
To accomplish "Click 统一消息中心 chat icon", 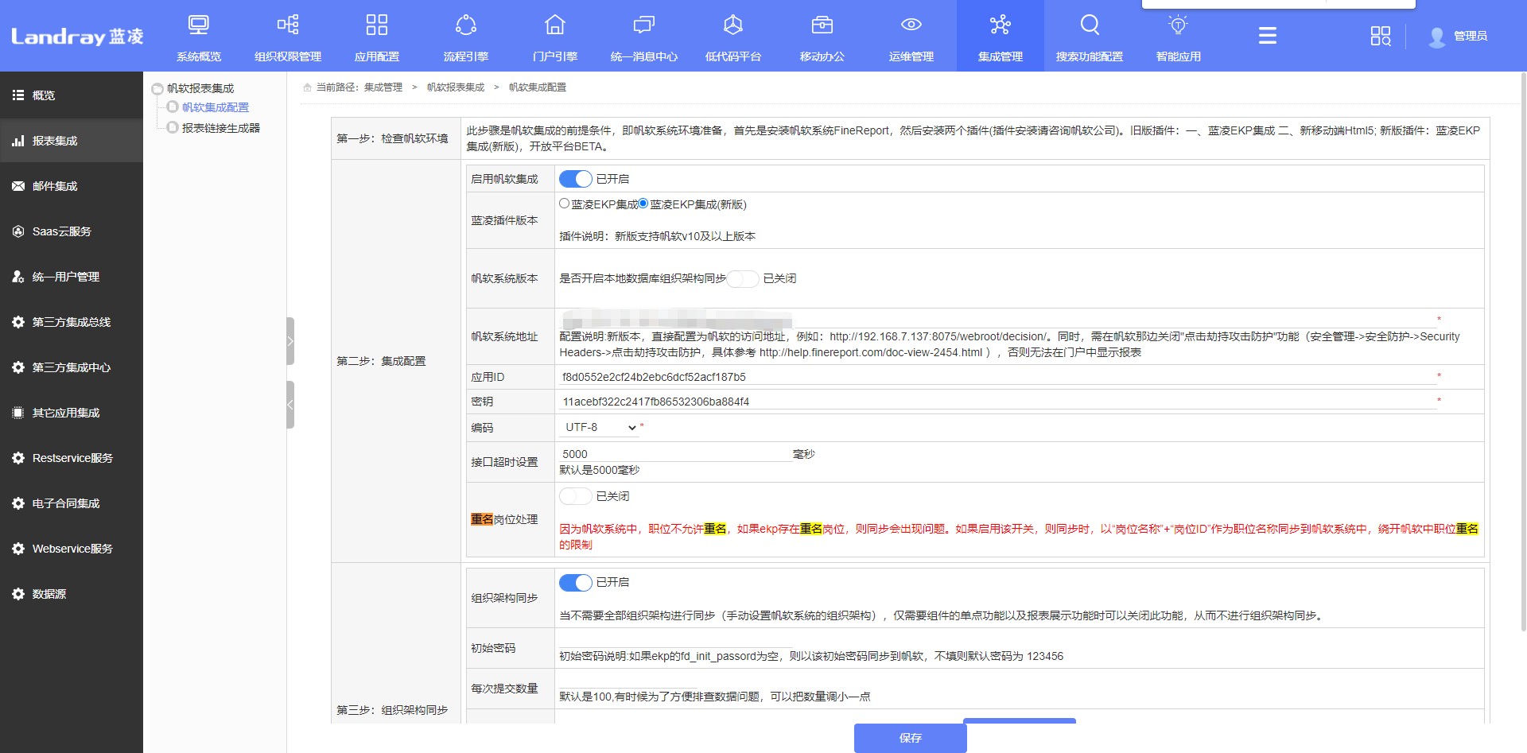I will tap(644, 25).
